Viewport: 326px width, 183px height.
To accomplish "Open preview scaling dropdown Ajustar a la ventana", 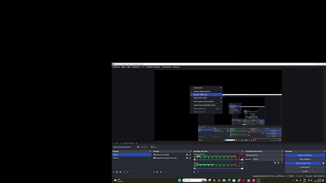I will [x=130, y=143].
